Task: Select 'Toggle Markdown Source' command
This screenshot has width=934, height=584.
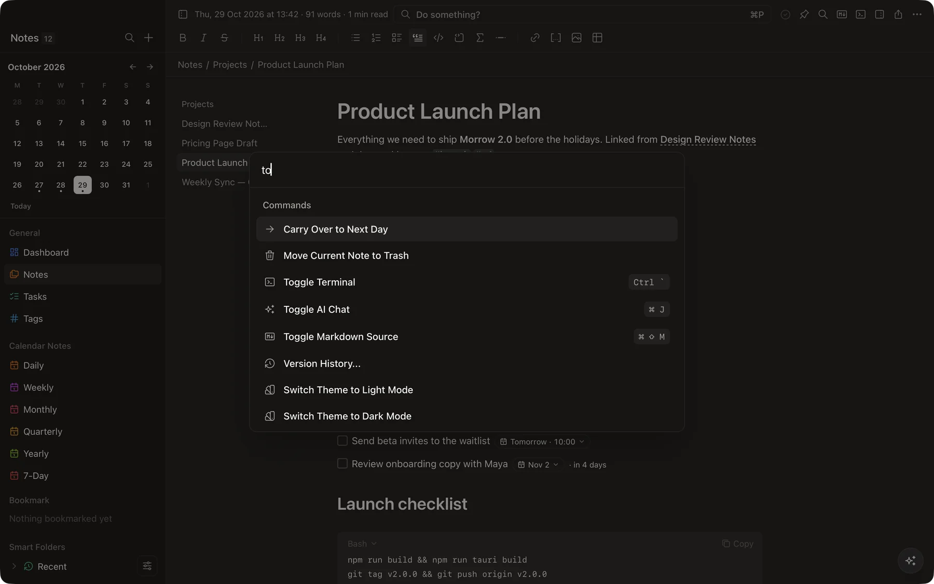Action: click(467, 336)
